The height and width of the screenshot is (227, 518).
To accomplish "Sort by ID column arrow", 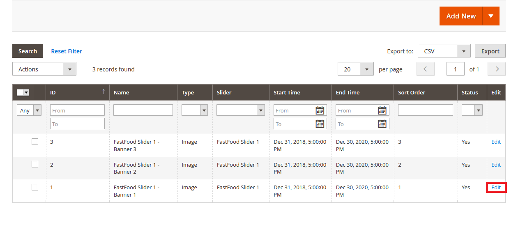I will pyautogui.click(x=104, y=92).
